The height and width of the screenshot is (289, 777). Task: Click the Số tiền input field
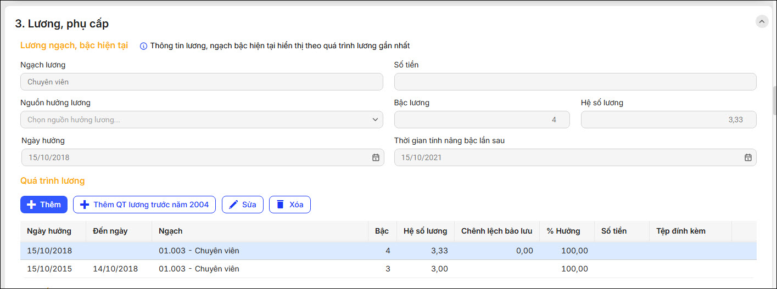tap(575, 82)
